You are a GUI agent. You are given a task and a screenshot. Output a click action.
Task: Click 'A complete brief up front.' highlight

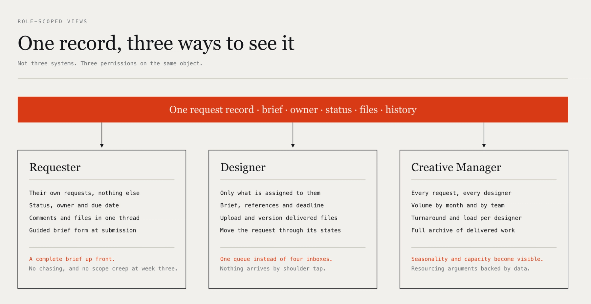[x=72, y=259]
